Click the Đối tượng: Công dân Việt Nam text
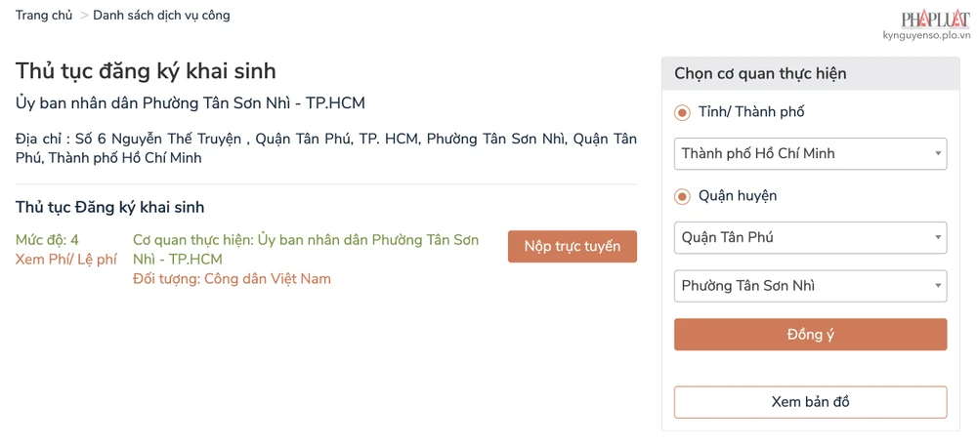977x444 pixels. click(232, 279)
